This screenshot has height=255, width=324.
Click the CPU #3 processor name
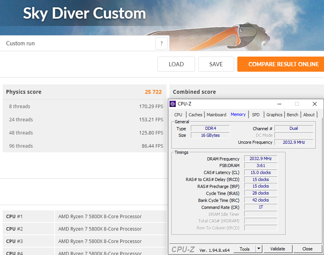[100, 241]
